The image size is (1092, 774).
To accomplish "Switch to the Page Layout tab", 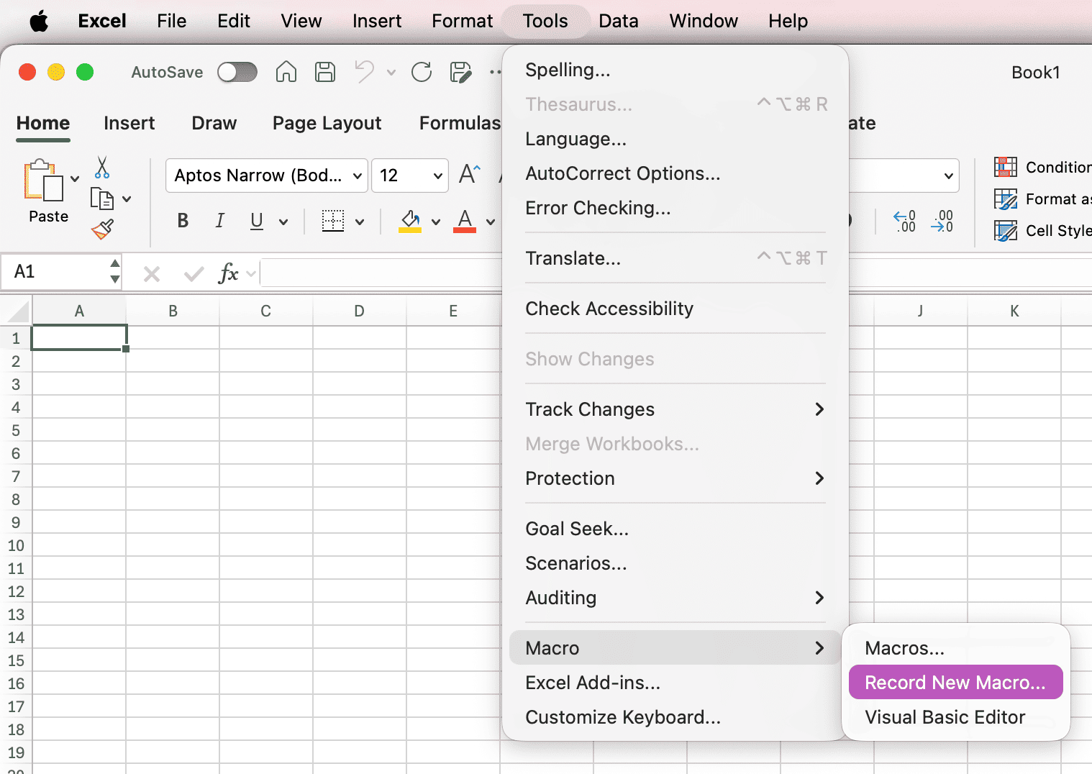I will [x=327, y=123].
